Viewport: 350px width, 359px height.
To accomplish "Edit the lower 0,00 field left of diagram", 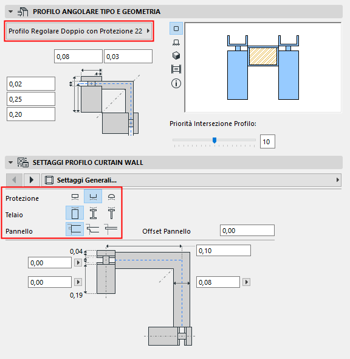I will coord(50,282).
